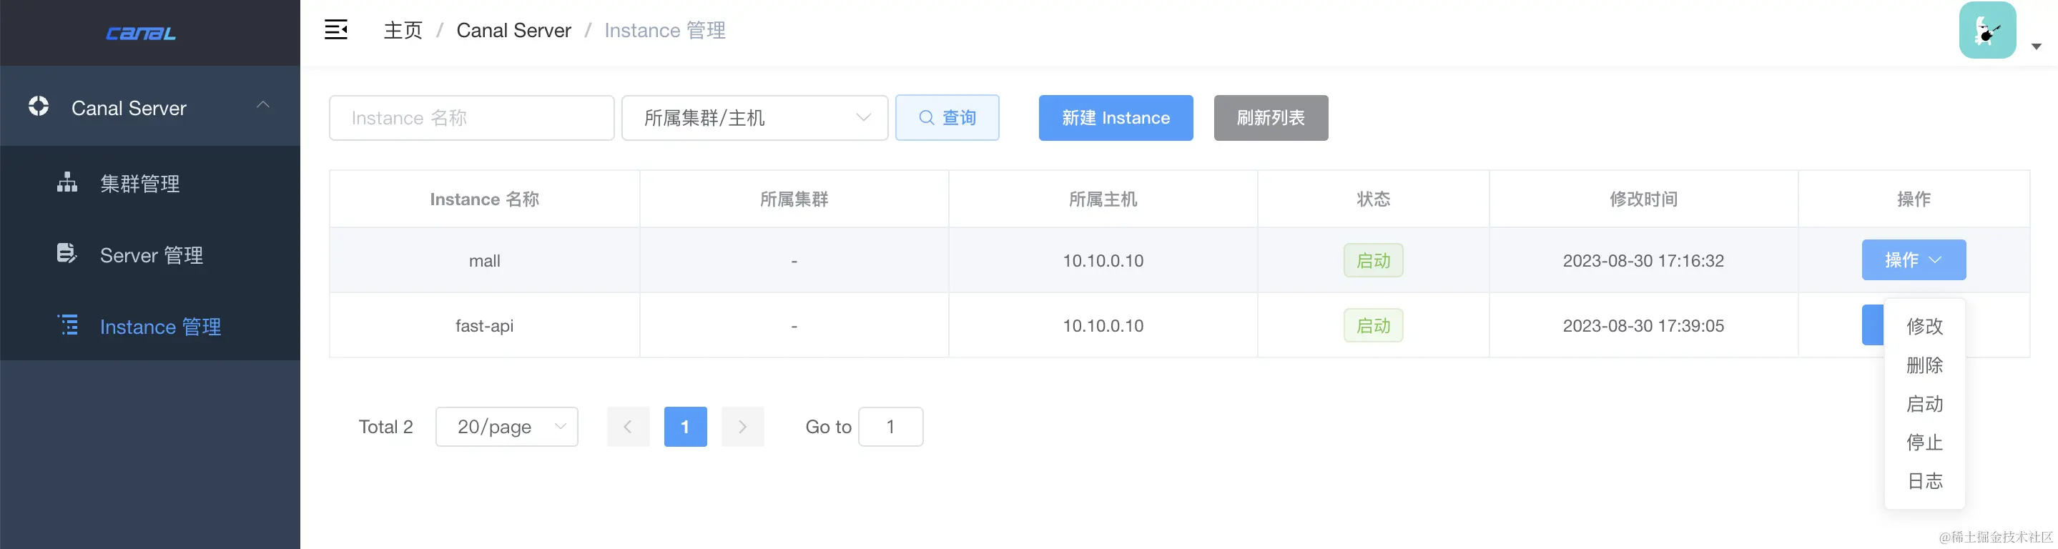Screen dimensions: 2058x549
Task: Click the 查询 search button
Action: tap(947, 118)
